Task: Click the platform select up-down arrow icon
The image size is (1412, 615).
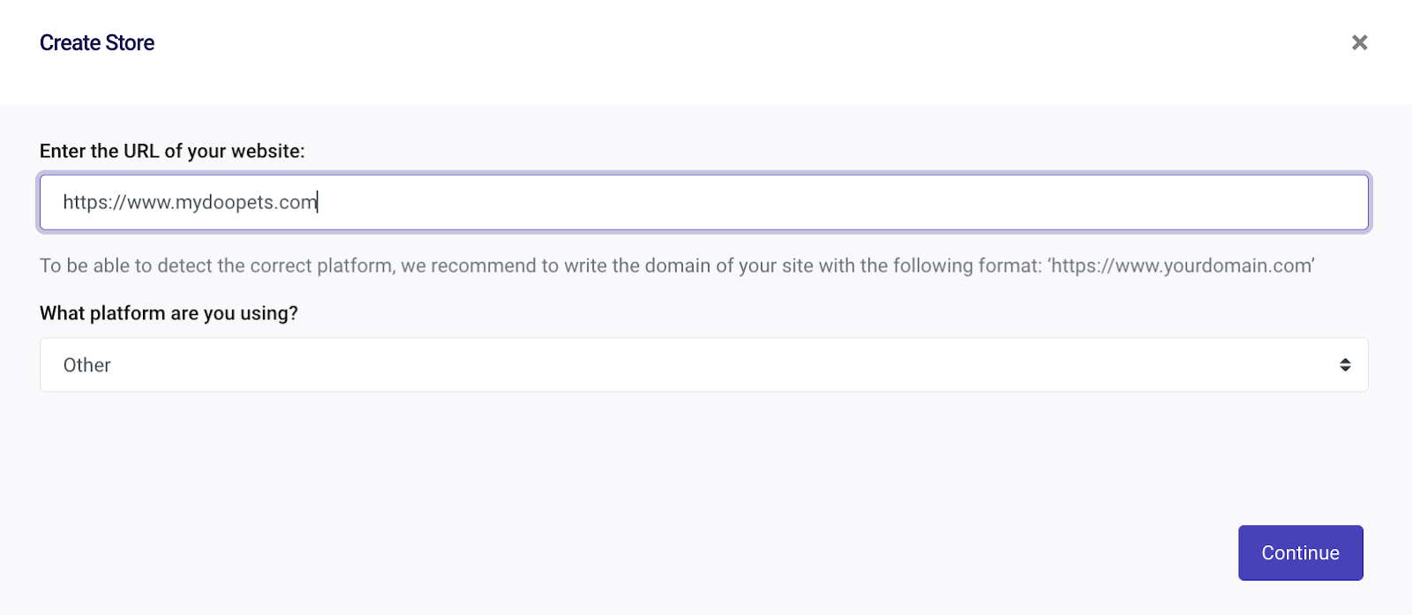Action: click(x=1345, y=364)
